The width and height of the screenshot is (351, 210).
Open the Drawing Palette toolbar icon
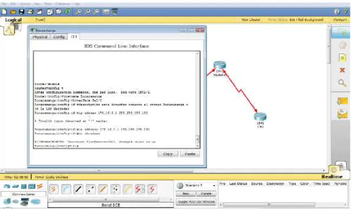107,12
